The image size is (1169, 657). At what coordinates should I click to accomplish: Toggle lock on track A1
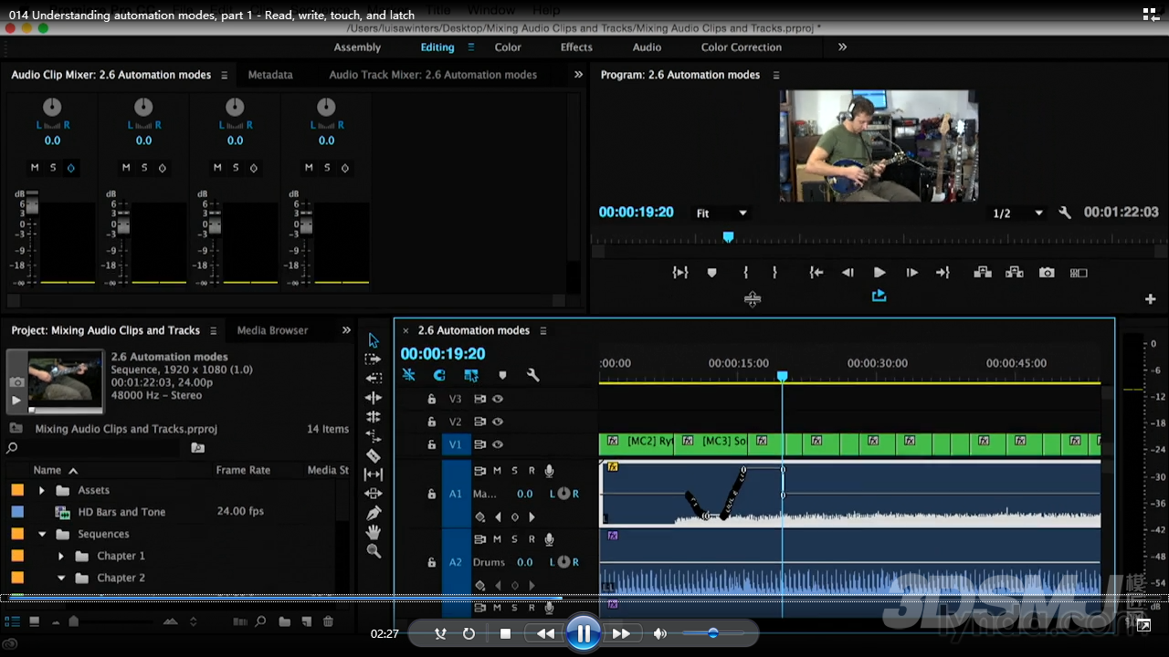pos(432,494)
